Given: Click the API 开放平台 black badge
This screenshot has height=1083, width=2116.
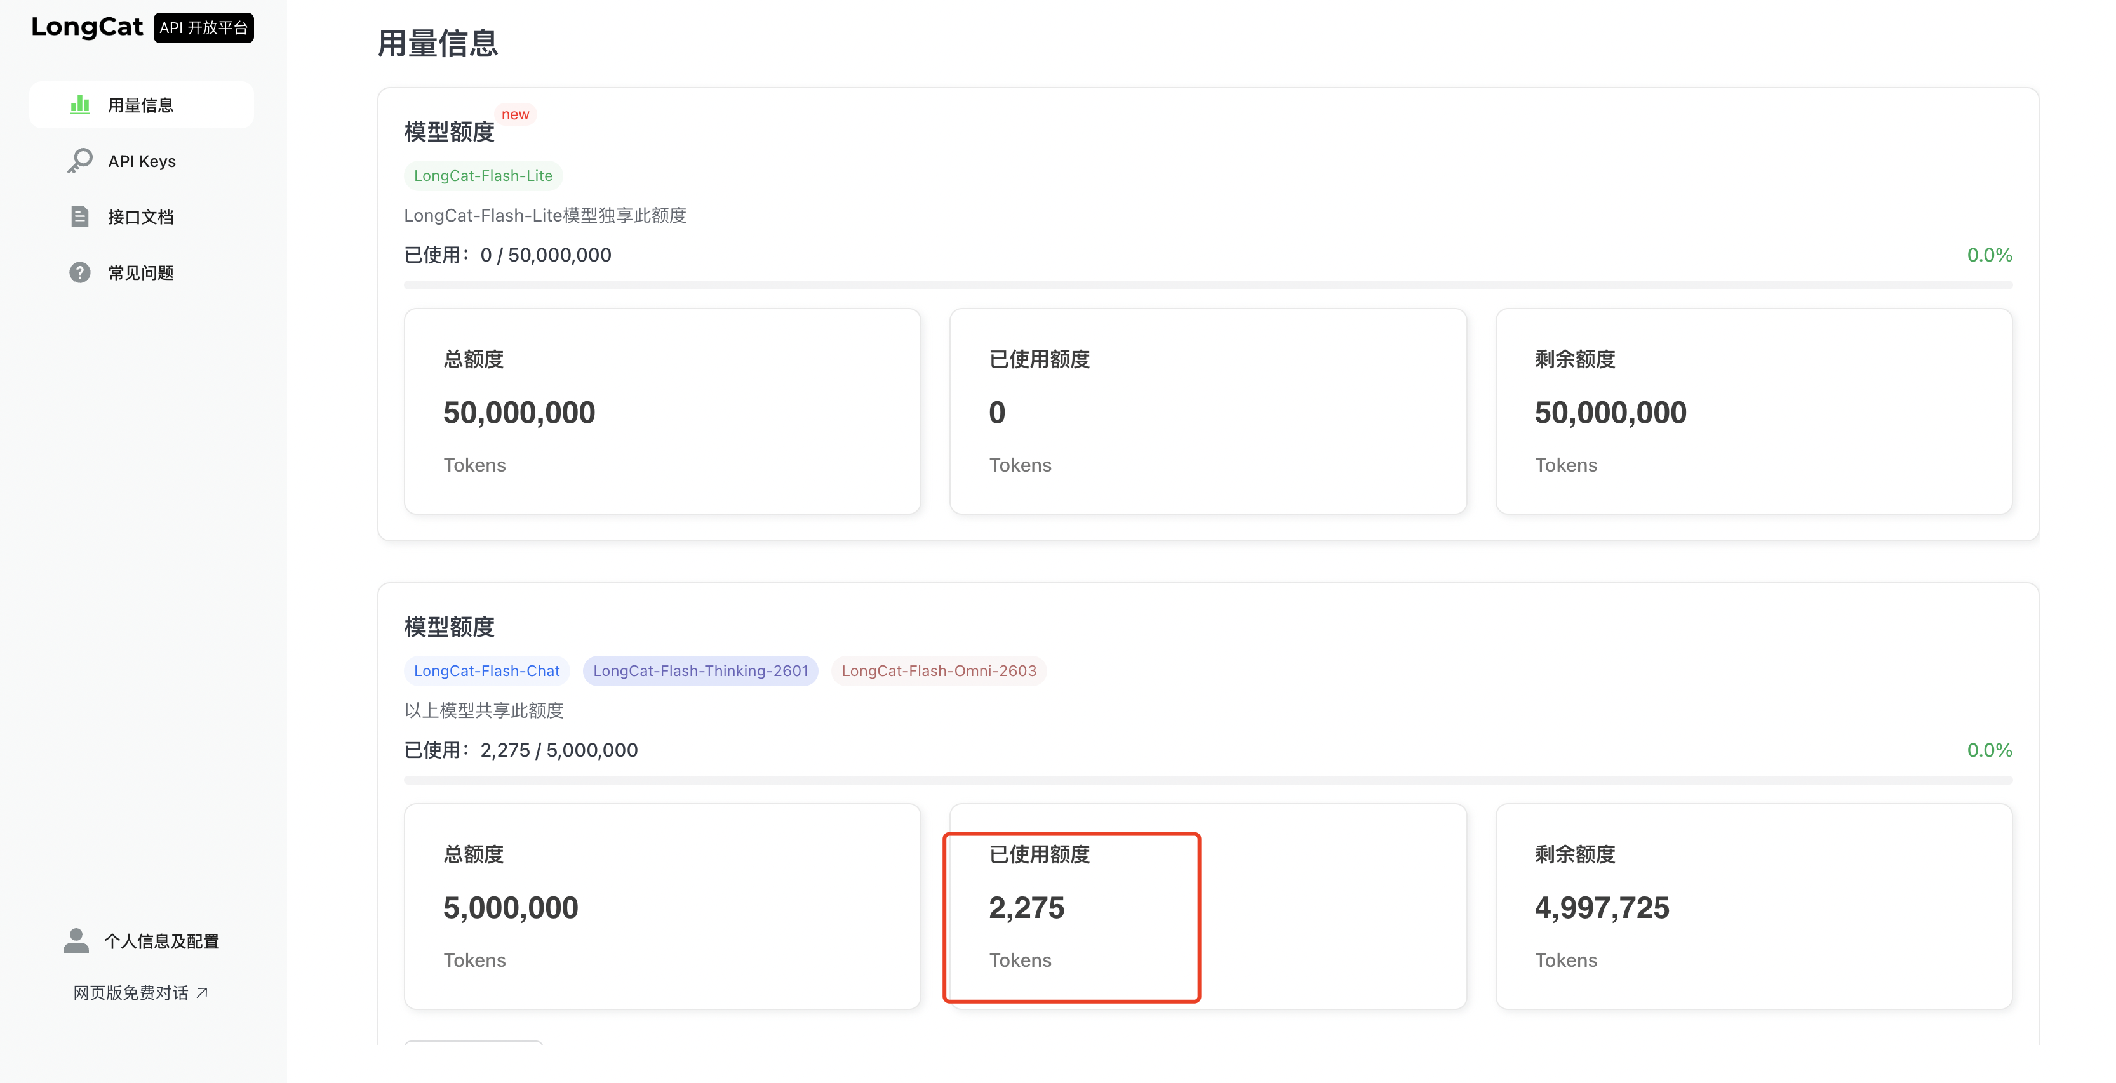Looking at the screenshot, I should 204,28.
